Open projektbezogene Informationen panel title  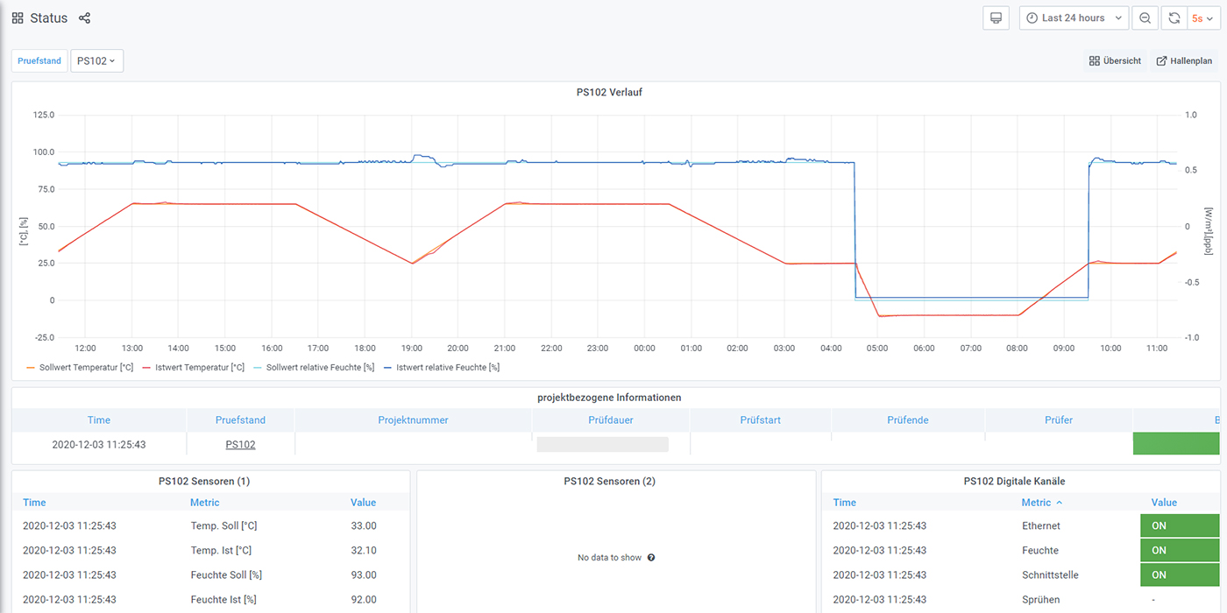click(609, 398)
